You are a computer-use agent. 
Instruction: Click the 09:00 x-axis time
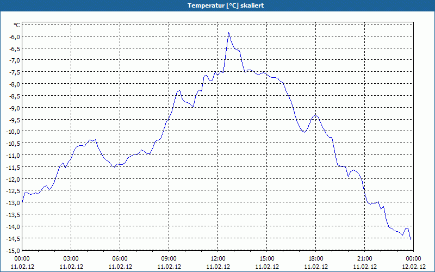[x=169, y=259]
